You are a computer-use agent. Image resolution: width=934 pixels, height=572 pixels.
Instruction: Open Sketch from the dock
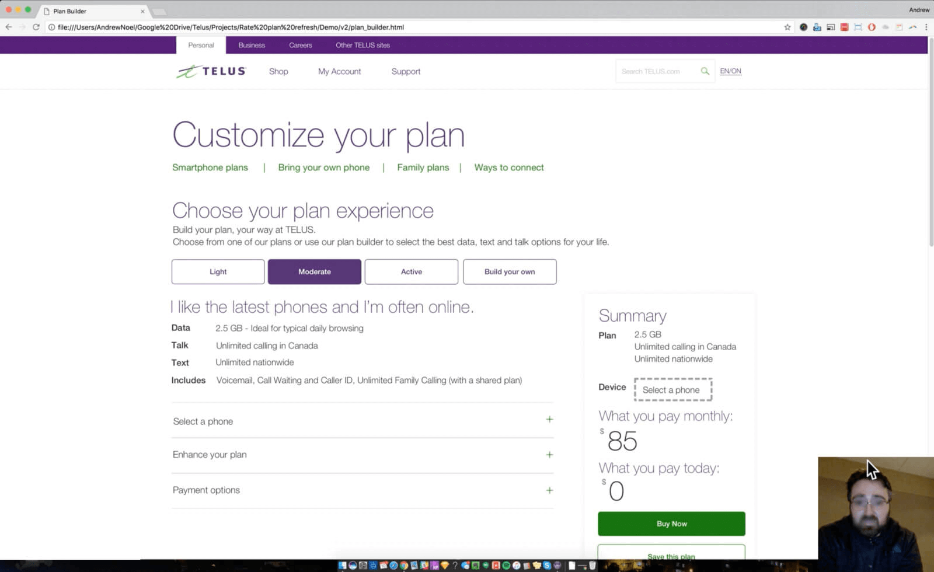coord(445,565)
